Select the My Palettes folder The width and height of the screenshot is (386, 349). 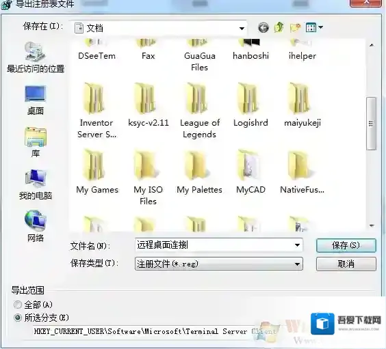click(x=199, y=172)
